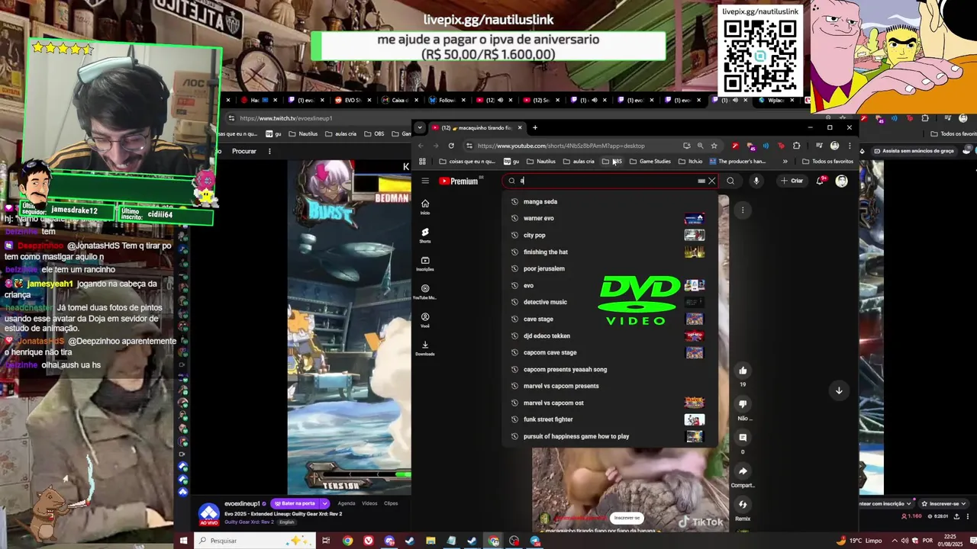Viewport: 977px width, 549px height.
Task: Choose 'capcom cave stage' suggestion
Action: click(609, 352)
